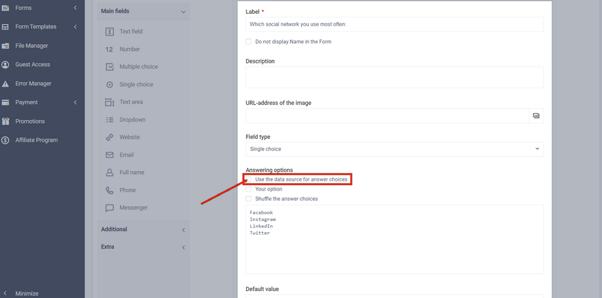Select the Text field icon
Screen dimensions: 602x298
coord(109,32)
